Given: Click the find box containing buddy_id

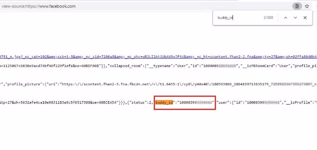Looking at the screenshot, I should tap(239, 18).
